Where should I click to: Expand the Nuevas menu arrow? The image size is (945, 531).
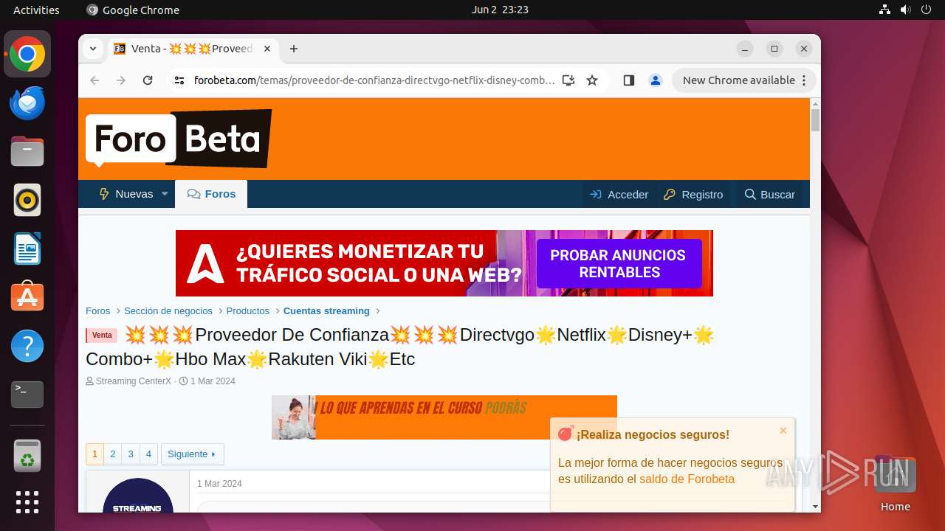pyautogui.click(x=165, y=194)
